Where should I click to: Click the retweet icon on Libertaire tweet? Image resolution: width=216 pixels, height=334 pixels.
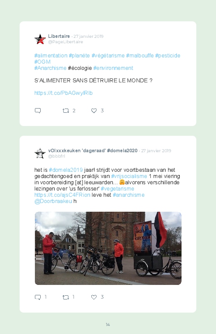click(x=66, y=111)
